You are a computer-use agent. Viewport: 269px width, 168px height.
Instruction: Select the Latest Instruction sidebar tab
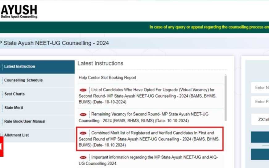click(x=37, y=67)
